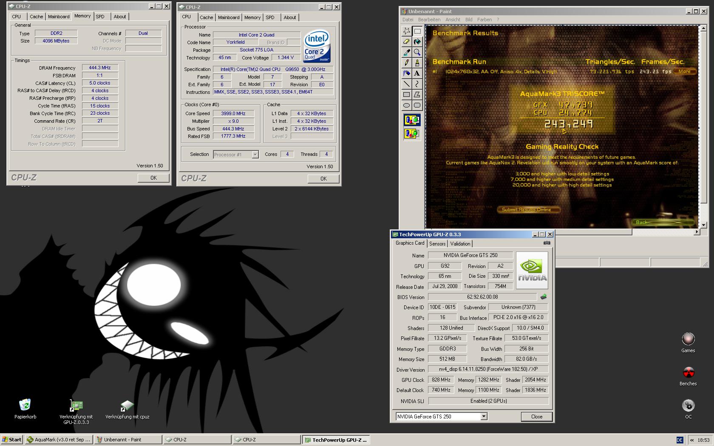Open Paint's Farben menu

484,20
